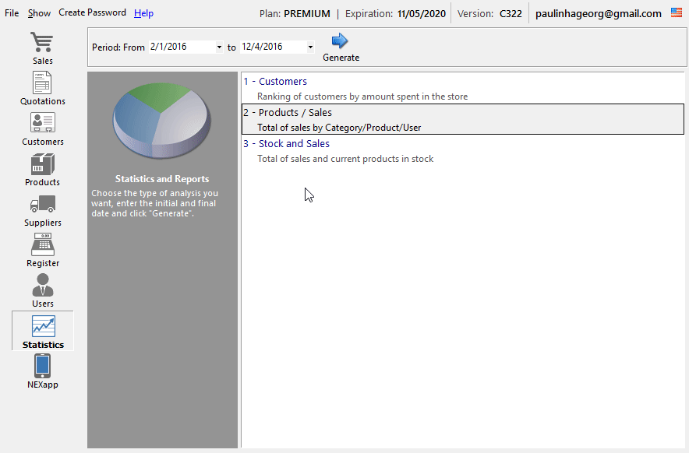This screenshot has height=453, width=689.
Task: Click the blue Generate arrow icon
Action: pyautogui.click(x=340, y=41)
